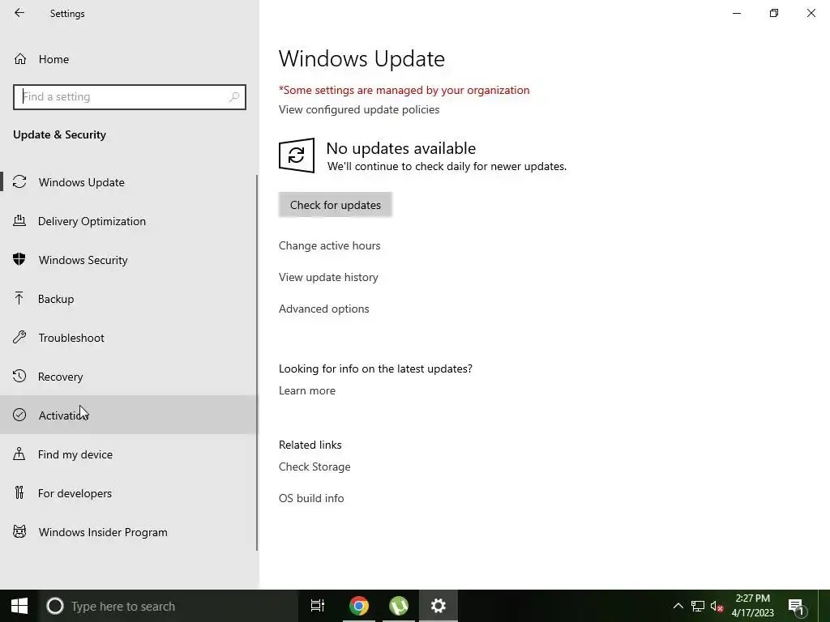Viewport: 830px width, 622px height.
Task: Select Windows Update in sidebar
Action: coord(129,182)
